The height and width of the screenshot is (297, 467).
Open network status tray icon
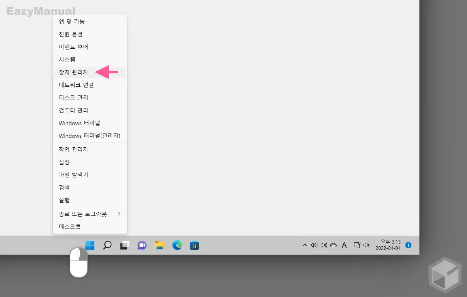357,245
